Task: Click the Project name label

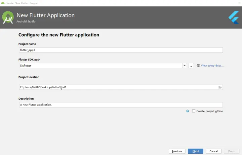Action: 27,44
